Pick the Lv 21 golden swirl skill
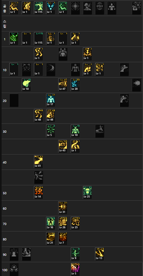Viewport: 143px width, 276px height. pos(51,239)
